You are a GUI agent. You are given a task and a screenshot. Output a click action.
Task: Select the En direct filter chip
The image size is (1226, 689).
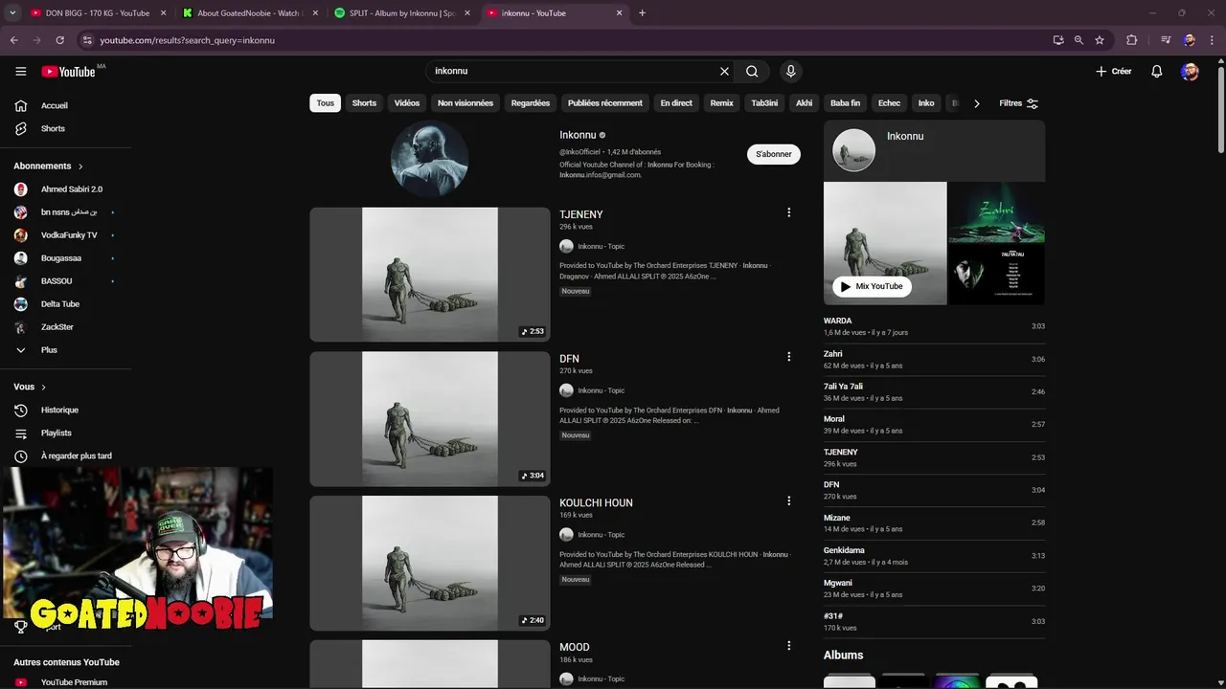tap(676, 103)
